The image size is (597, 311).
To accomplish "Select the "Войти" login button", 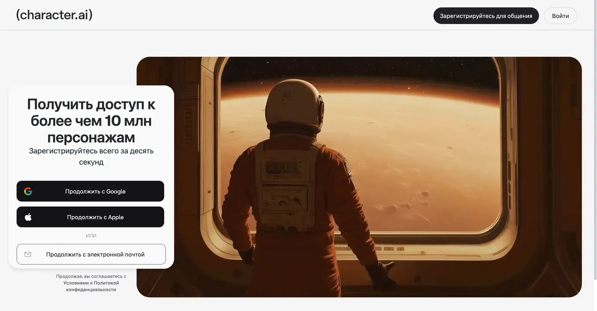I will 560,16.
